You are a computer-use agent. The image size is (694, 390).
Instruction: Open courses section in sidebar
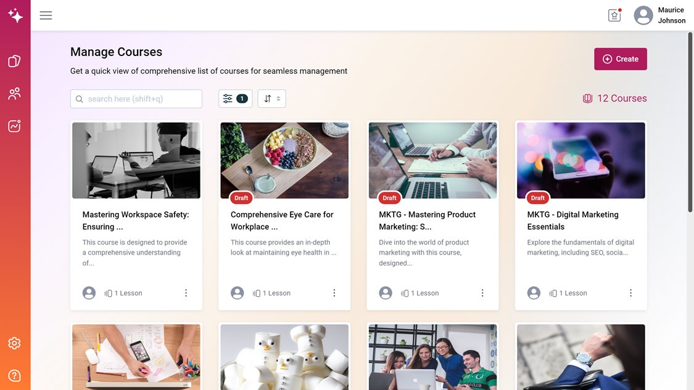(14, 61)
